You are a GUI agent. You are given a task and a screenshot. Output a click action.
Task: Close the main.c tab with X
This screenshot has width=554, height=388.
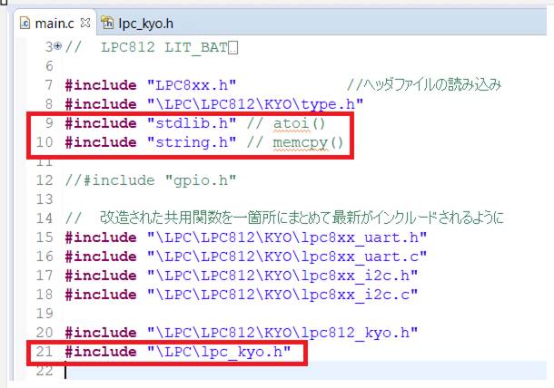coord(85,21)
